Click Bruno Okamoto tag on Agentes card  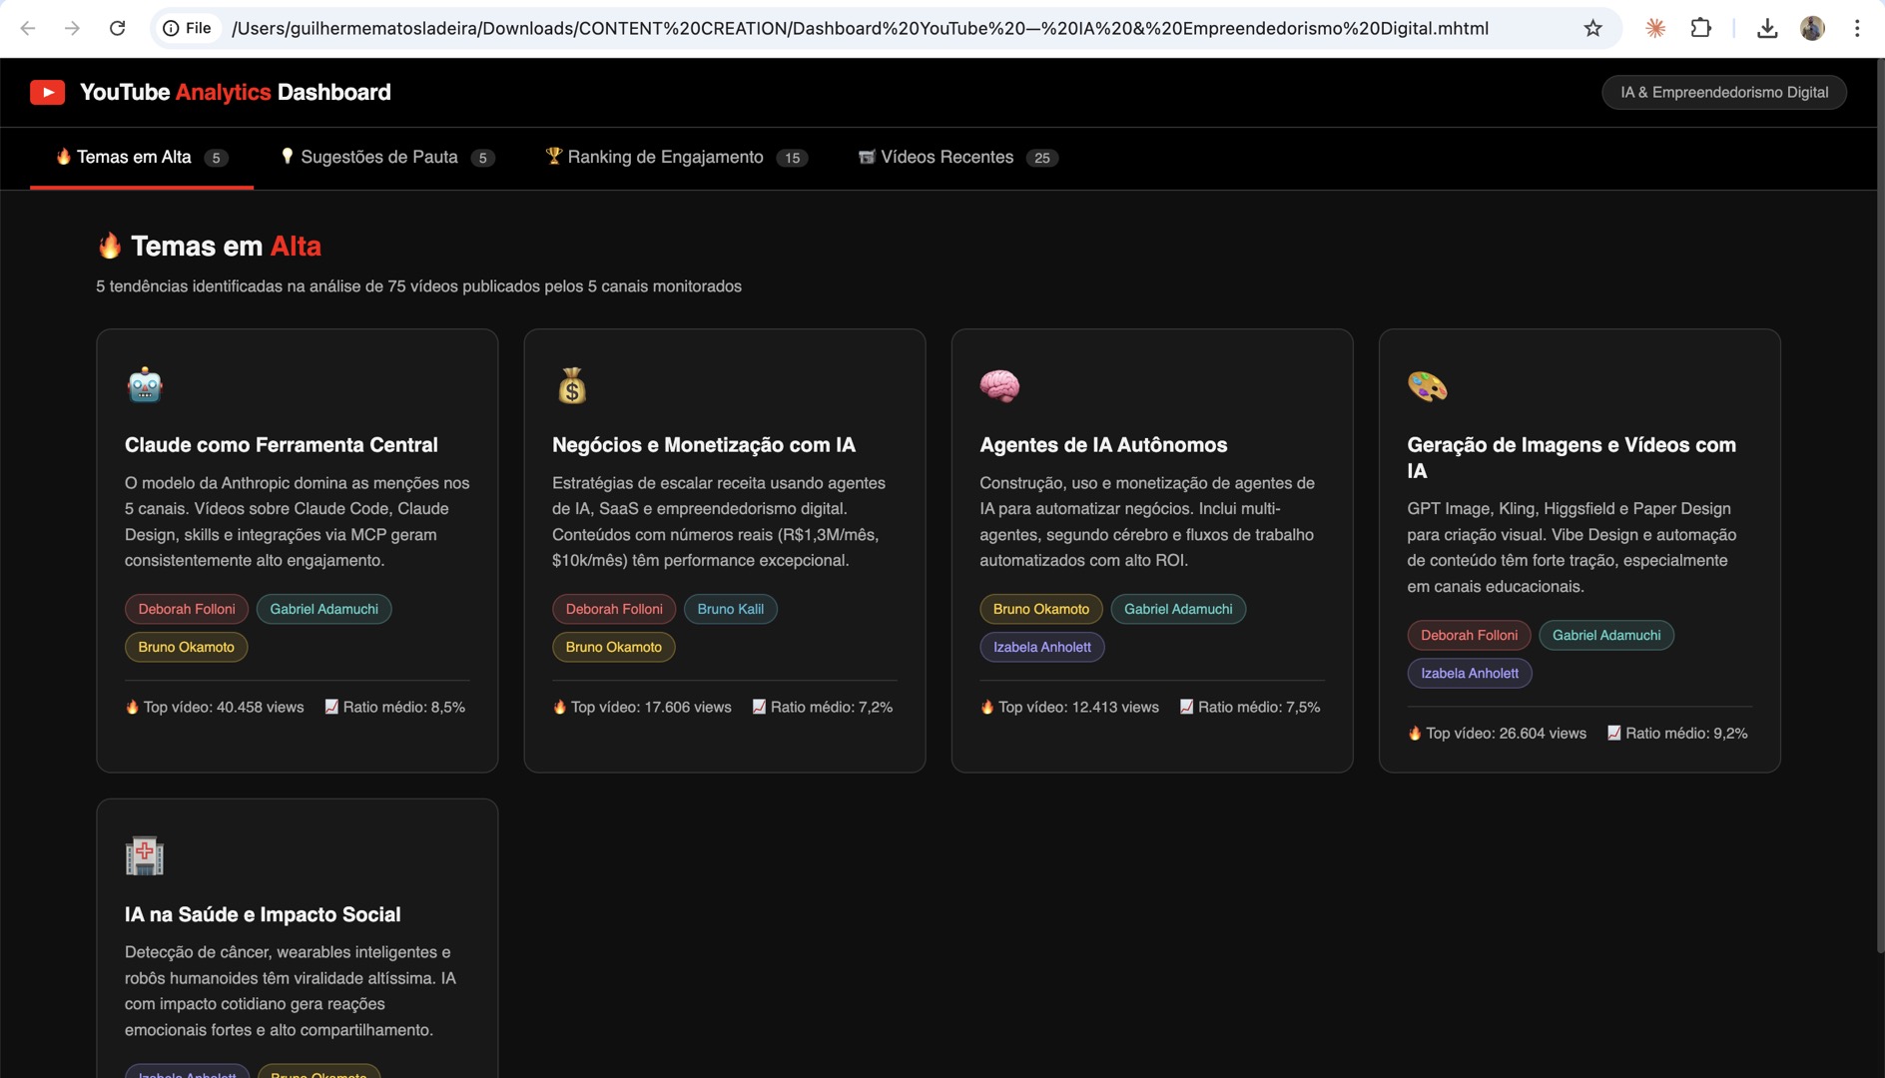coord(1041,609)
